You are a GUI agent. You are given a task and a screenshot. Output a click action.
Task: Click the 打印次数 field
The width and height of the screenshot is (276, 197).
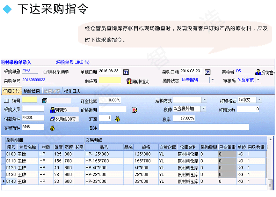click(248, 109)
